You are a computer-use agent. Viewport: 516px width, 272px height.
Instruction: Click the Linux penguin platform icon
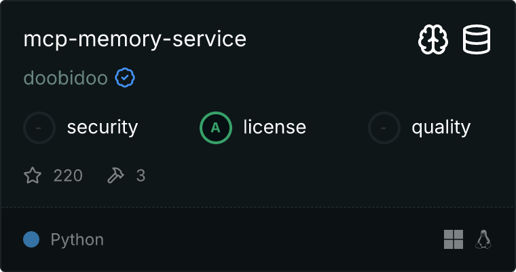coord(483,239)
